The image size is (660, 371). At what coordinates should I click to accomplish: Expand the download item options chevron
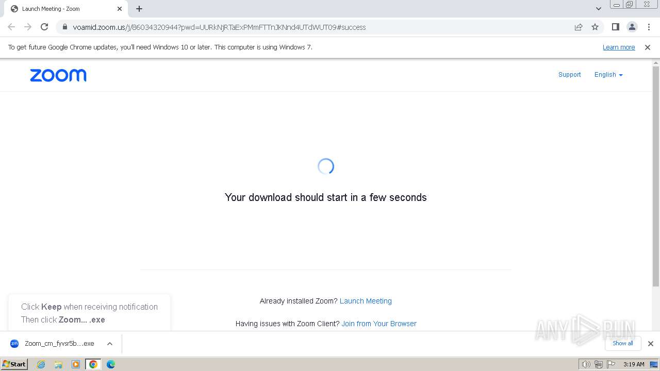pyautogui.click(x=110, y=344)
